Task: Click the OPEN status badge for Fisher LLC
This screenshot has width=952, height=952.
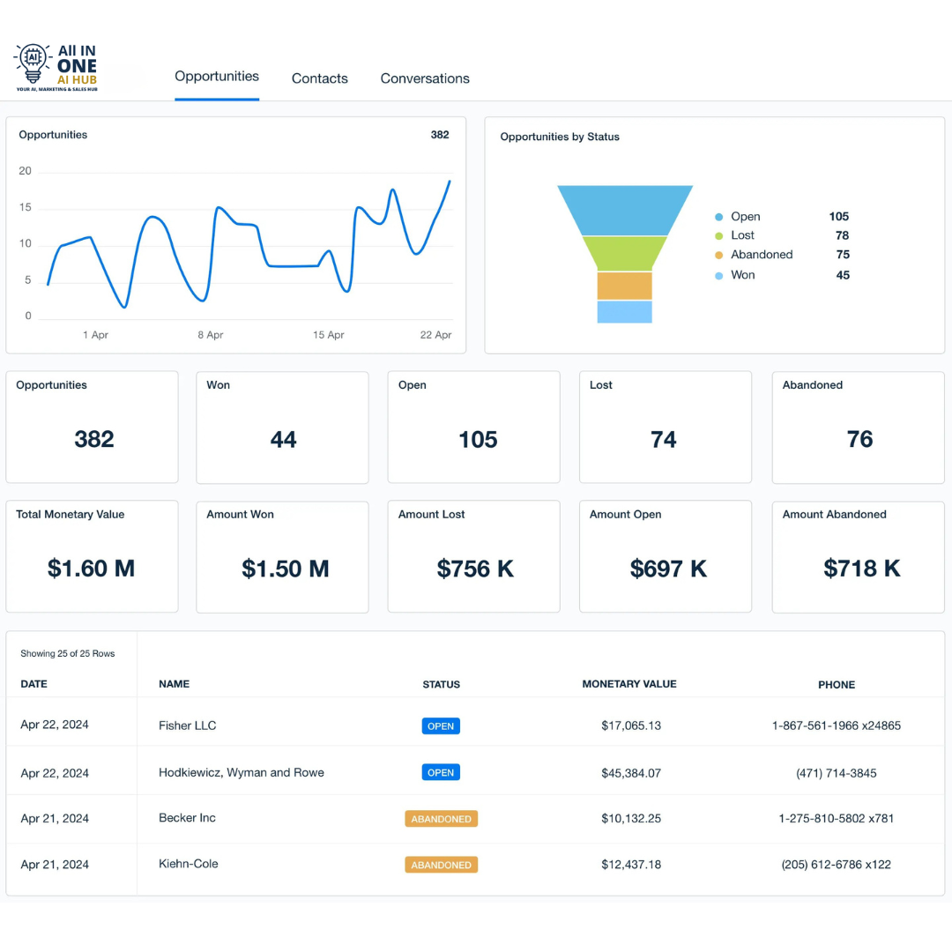Action: pos(441,726)
